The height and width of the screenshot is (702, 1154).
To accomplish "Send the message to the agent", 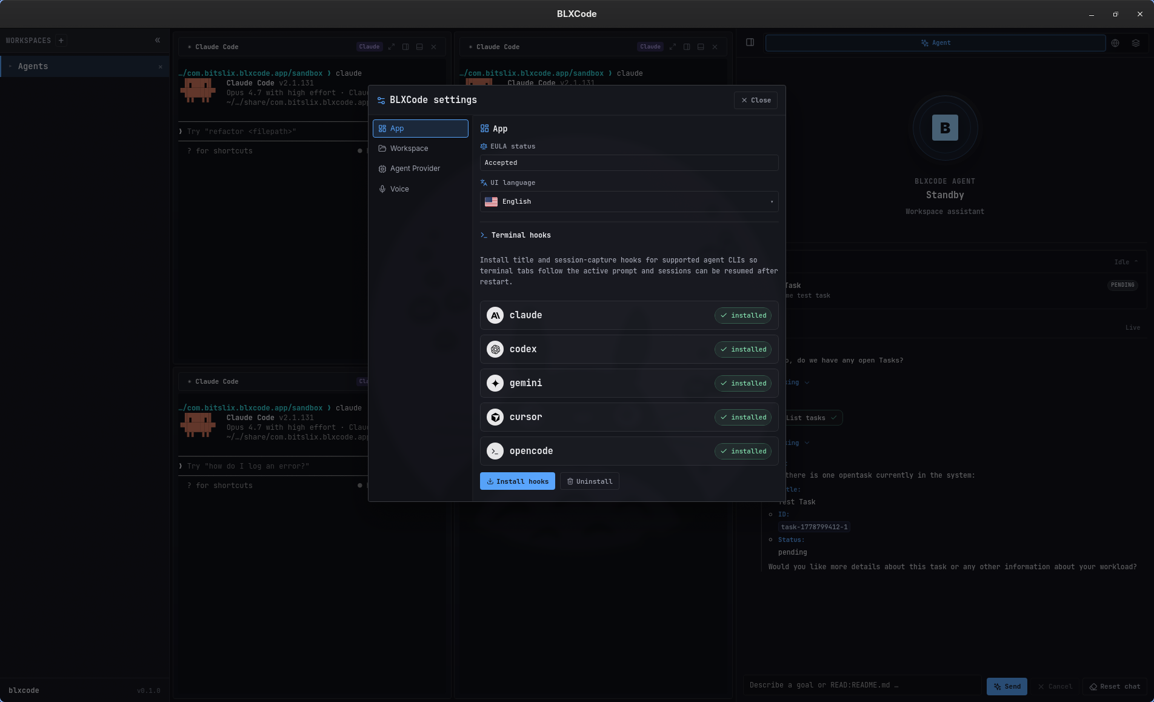I will (1007, 687).
